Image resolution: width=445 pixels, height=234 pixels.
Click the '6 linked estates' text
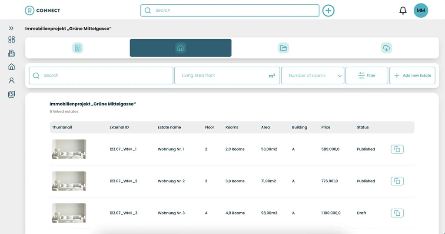64,112
